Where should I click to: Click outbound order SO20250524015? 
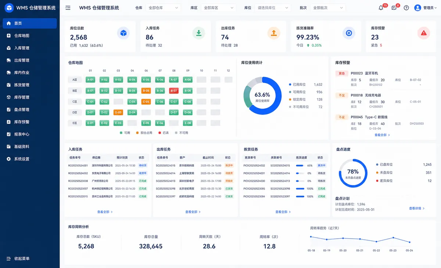click(166, 166)
